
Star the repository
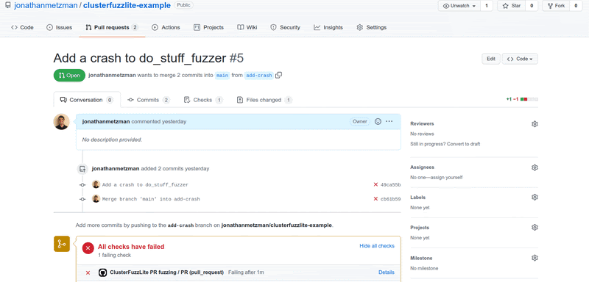(511, 6)
